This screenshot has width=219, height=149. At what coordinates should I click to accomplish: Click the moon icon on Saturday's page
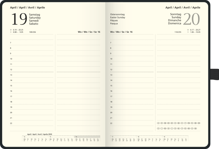11,32
